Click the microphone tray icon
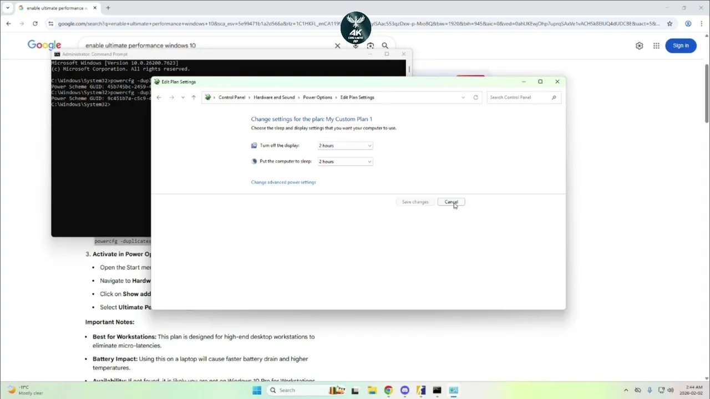This screenshot has height=399, width=710. tap(650, 390)
